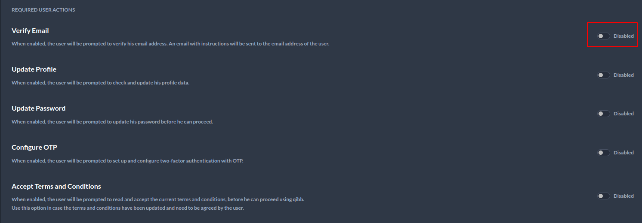Viewport: 642px width, 223px height.
Task: Click the Verify Email description text
Action: [170, 44]
